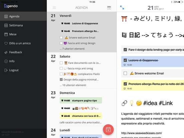Click the AGENDA title in header
Screen dimensions: 184x138
82,8
